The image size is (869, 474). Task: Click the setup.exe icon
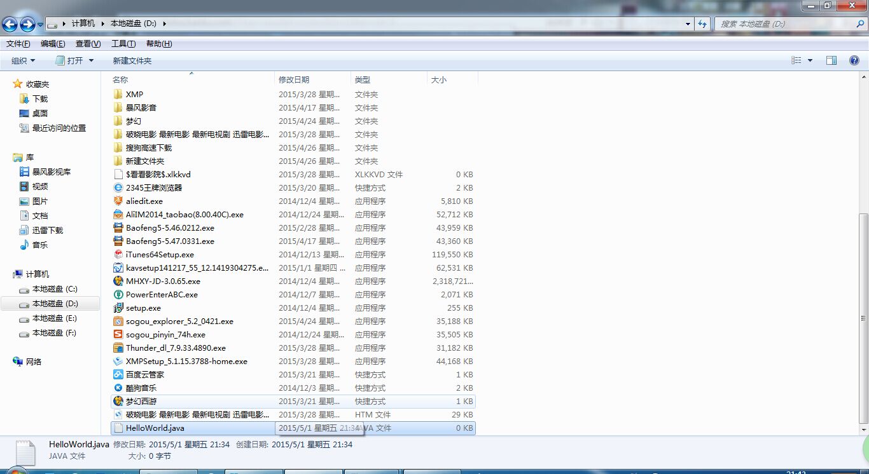pyautogui.click(x=118, y=308)
